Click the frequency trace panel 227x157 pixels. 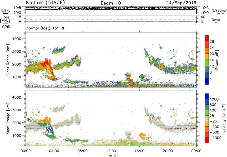(111, 19)
